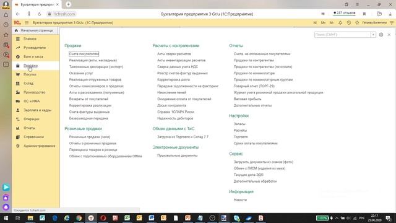Viewport: 396px width, 223px height.
Task: Open browser sidebar history clock
Action: (x=6, y=25)
